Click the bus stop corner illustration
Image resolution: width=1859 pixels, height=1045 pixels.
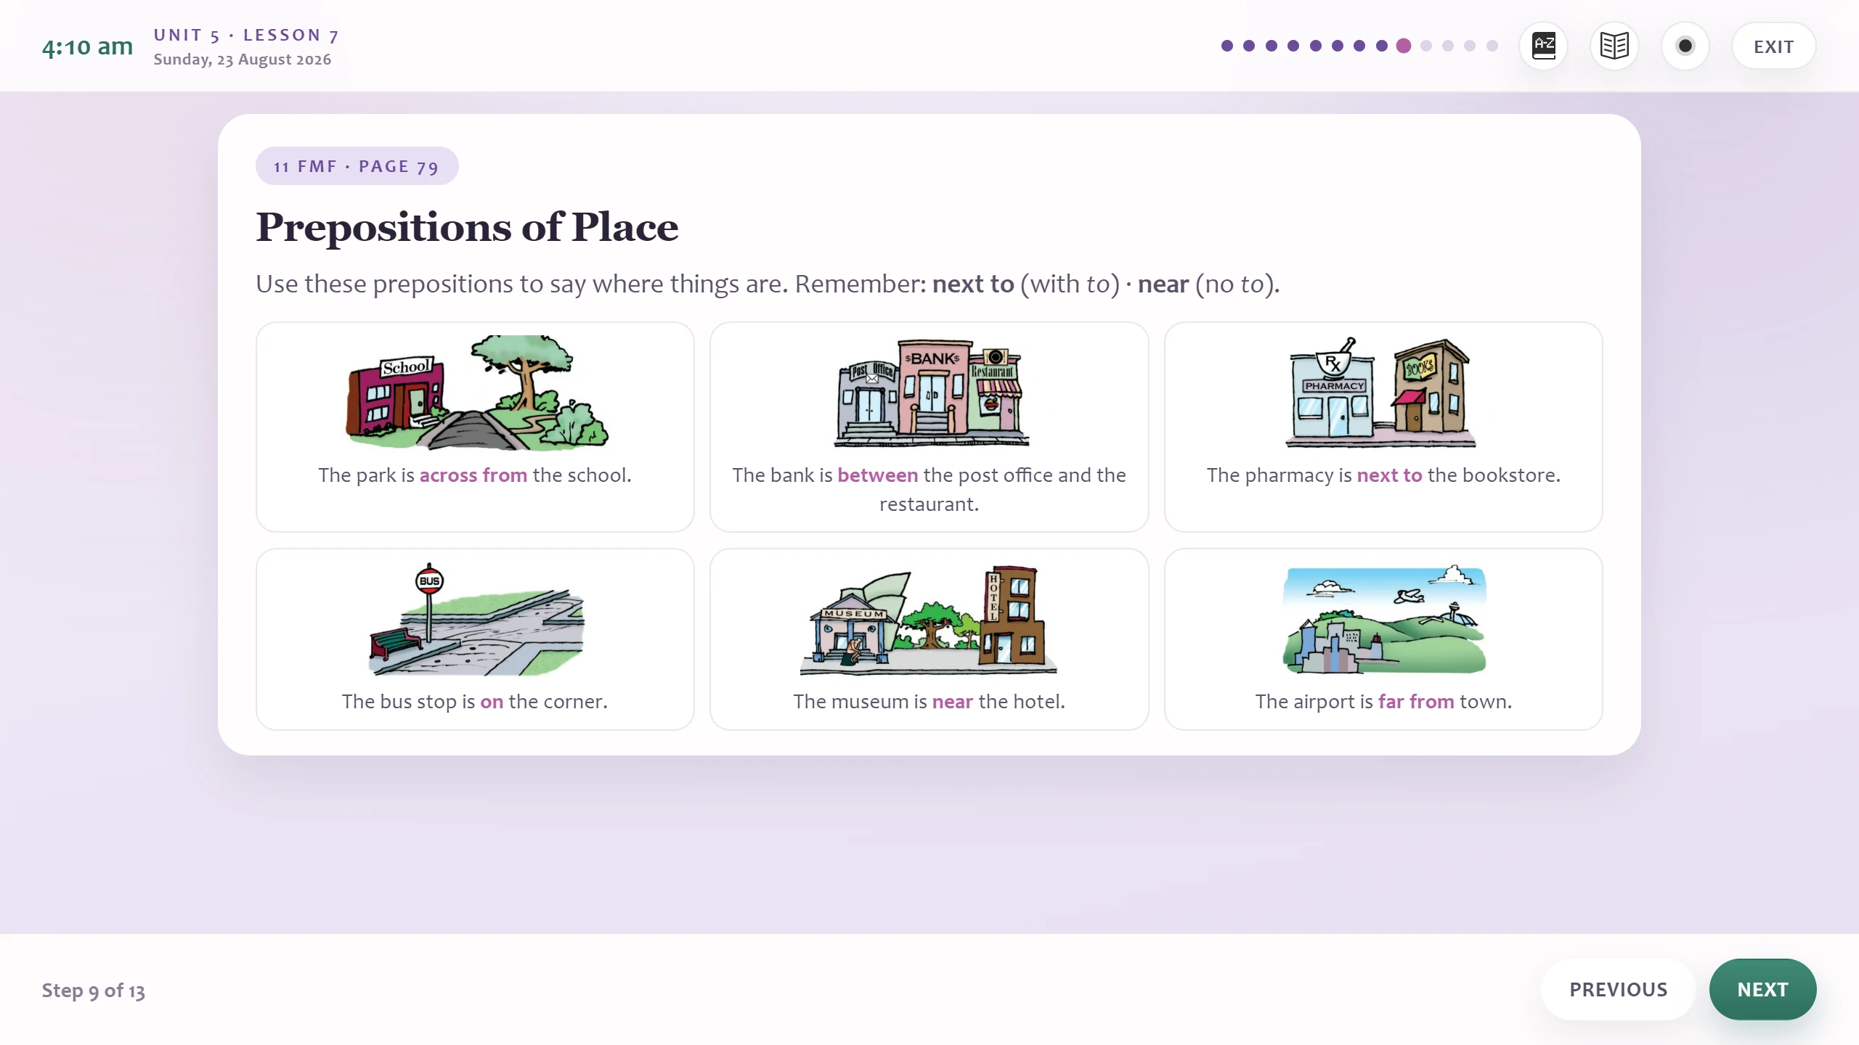476,619
